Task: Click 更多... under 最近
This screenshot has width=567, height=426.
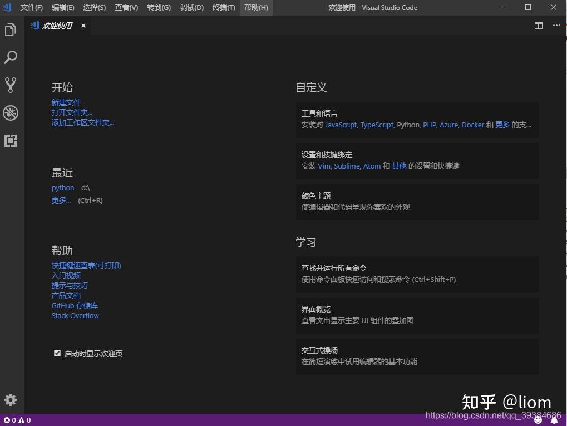Action: (x=61, y=200)
